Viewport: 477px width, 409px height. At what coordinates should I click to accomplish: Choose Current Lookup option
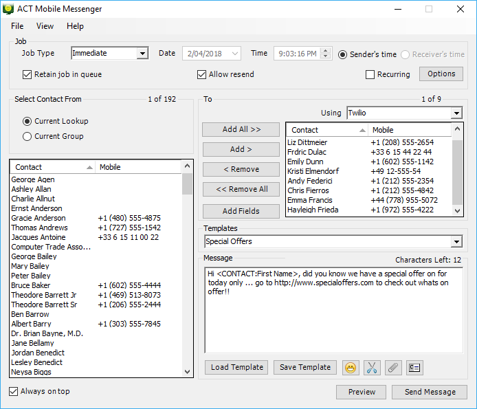tap(27, 121)
